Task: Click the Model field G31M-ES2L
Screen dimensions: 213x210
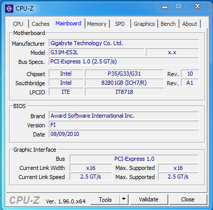Action: pyautogui.click(x=97, y=52)
